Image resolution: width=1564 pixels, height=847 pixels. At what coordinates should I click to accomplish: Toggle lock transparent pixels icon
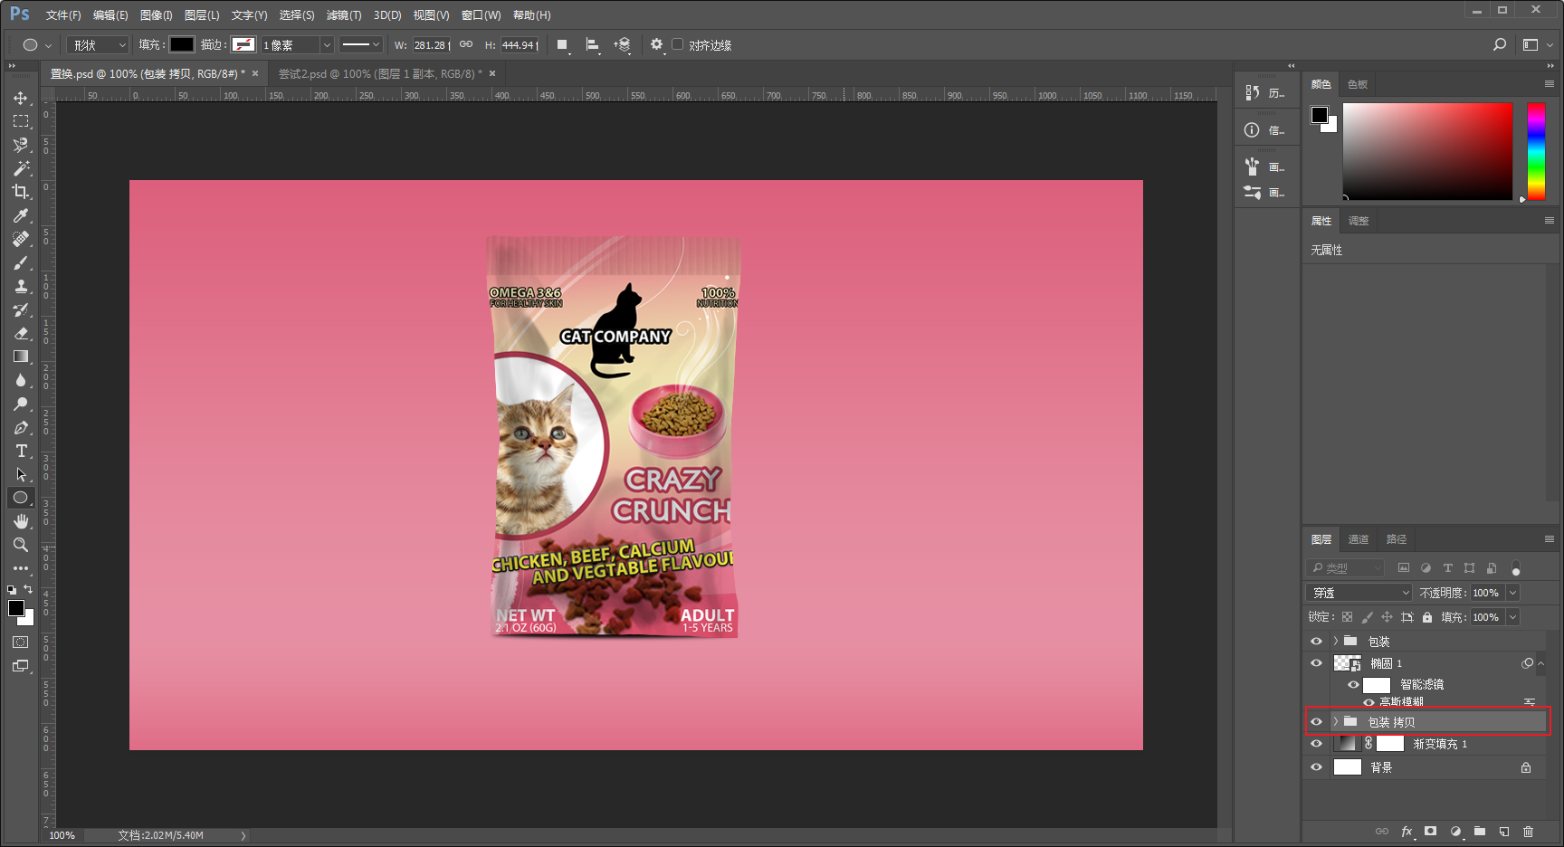click(1347, 617)
